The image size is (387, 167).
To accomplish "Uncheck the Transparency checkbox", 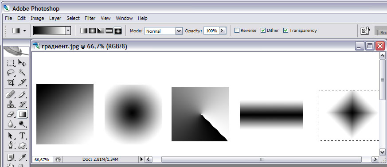I will click(x=286, y=31).
